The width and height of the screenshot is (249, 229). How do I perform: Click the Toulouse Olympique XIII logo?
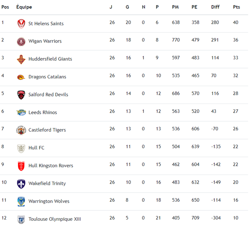coord(21,219)
